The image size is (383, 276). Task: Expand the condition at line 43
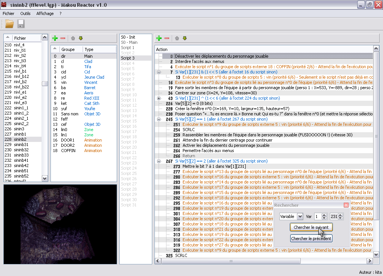[x=159, y=98]
